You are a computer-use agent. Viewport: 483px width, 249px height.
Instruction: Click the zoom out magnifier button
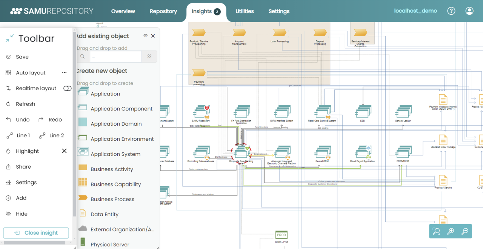click(x=465, y=231)
